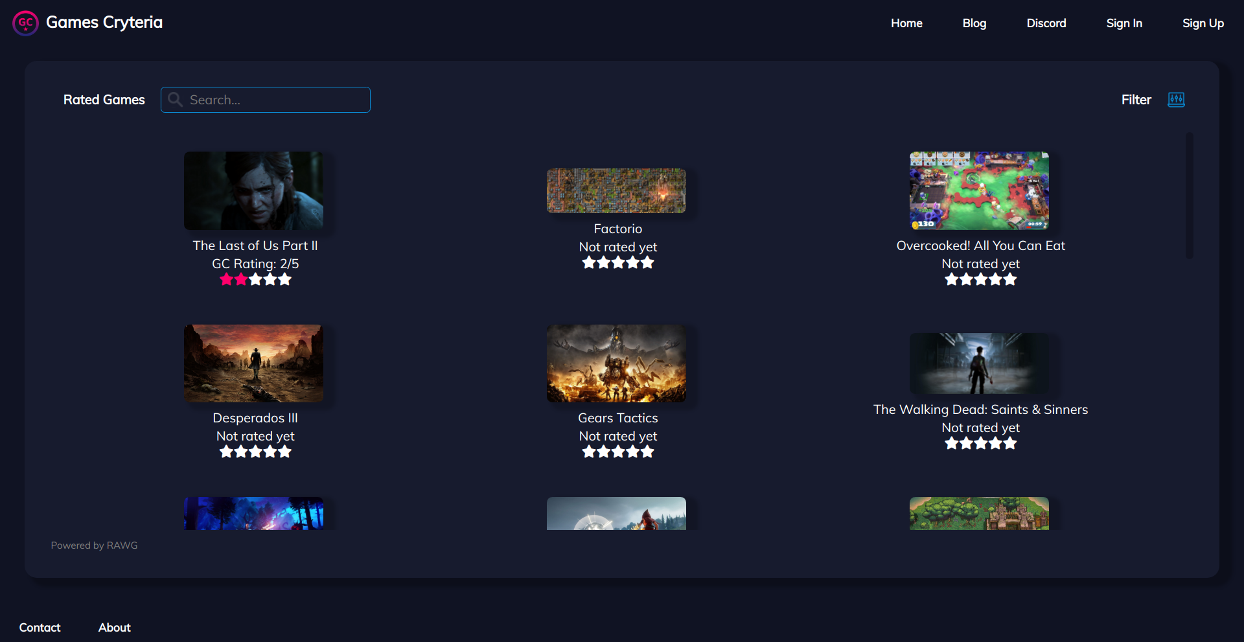
Task: Click the games list vertical scrollbar
Action: click(1190, 196)
